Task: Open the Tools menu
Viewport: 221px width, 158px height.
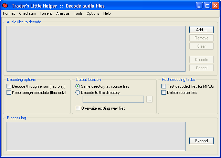Action: point(78,13)
